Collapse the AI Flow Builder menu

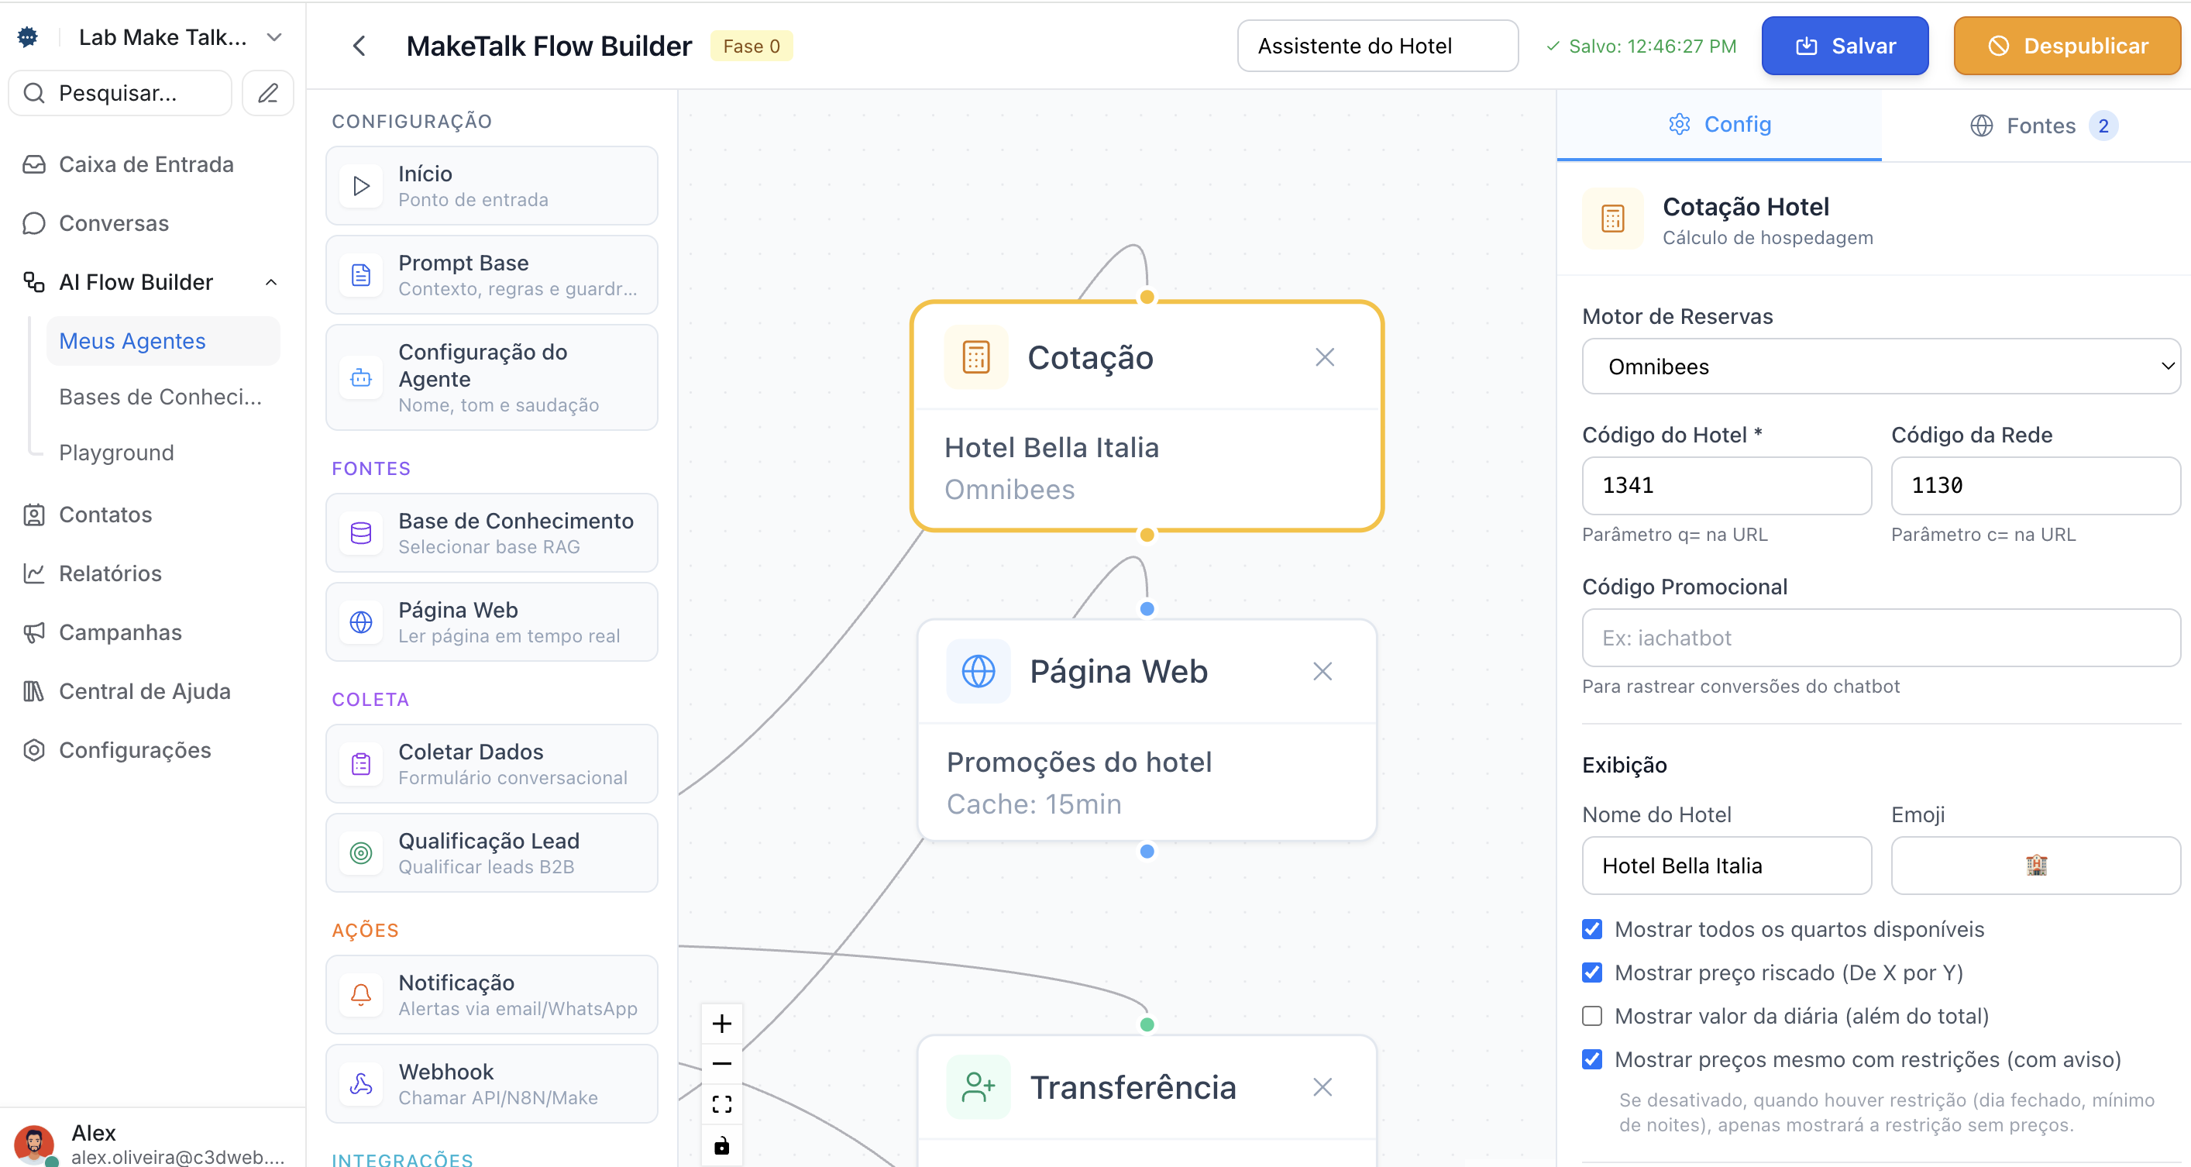(270, 282)
